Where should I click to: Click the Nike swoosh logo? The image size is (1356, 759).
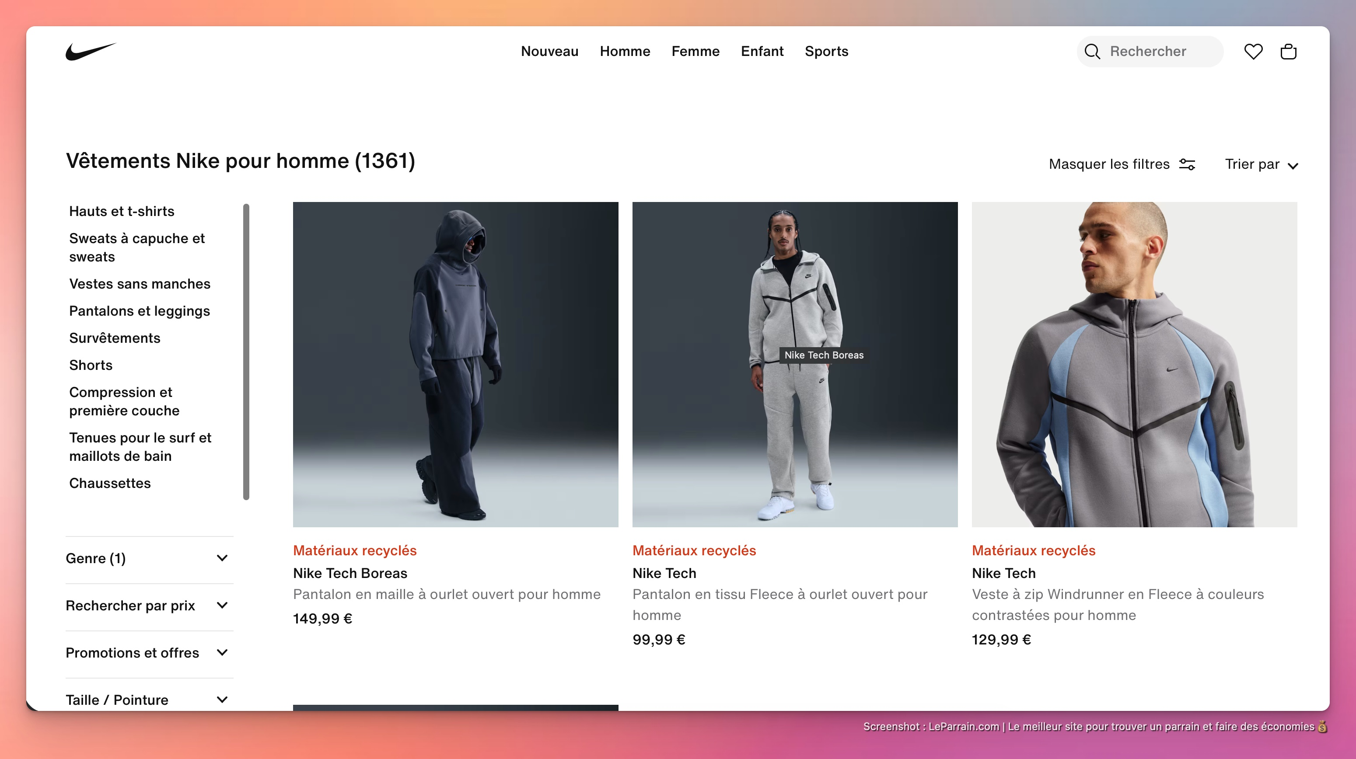click(x=91, y=52)
